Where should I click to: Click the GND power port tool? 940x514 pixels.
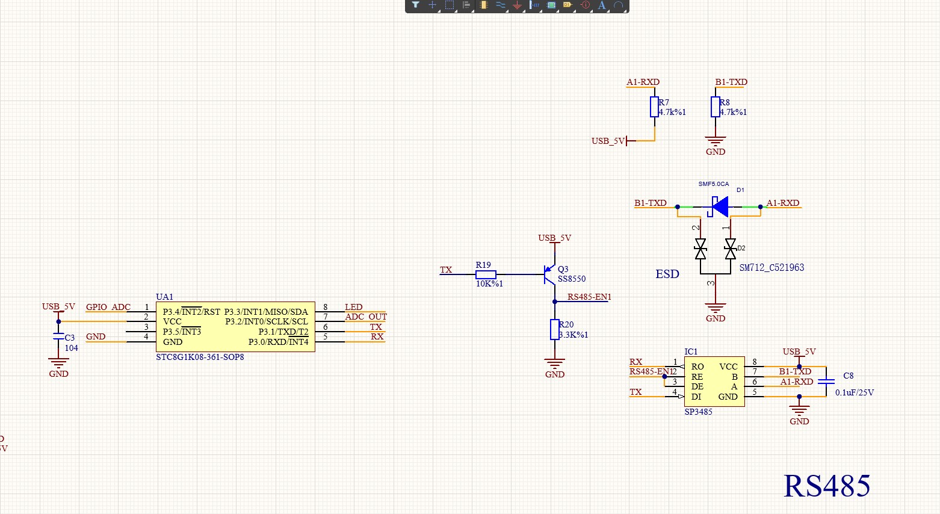(x=517, y=5)
